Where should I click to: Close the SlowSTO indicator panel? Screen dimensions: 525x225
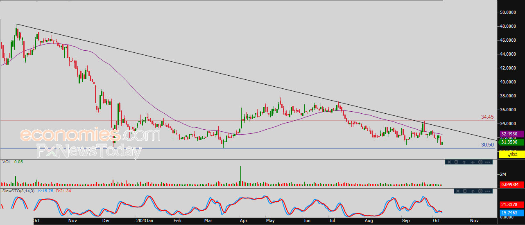[458, 191]
